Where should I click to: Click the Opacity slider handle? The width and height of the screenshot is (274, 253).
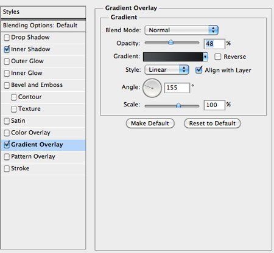click(171, 42)
